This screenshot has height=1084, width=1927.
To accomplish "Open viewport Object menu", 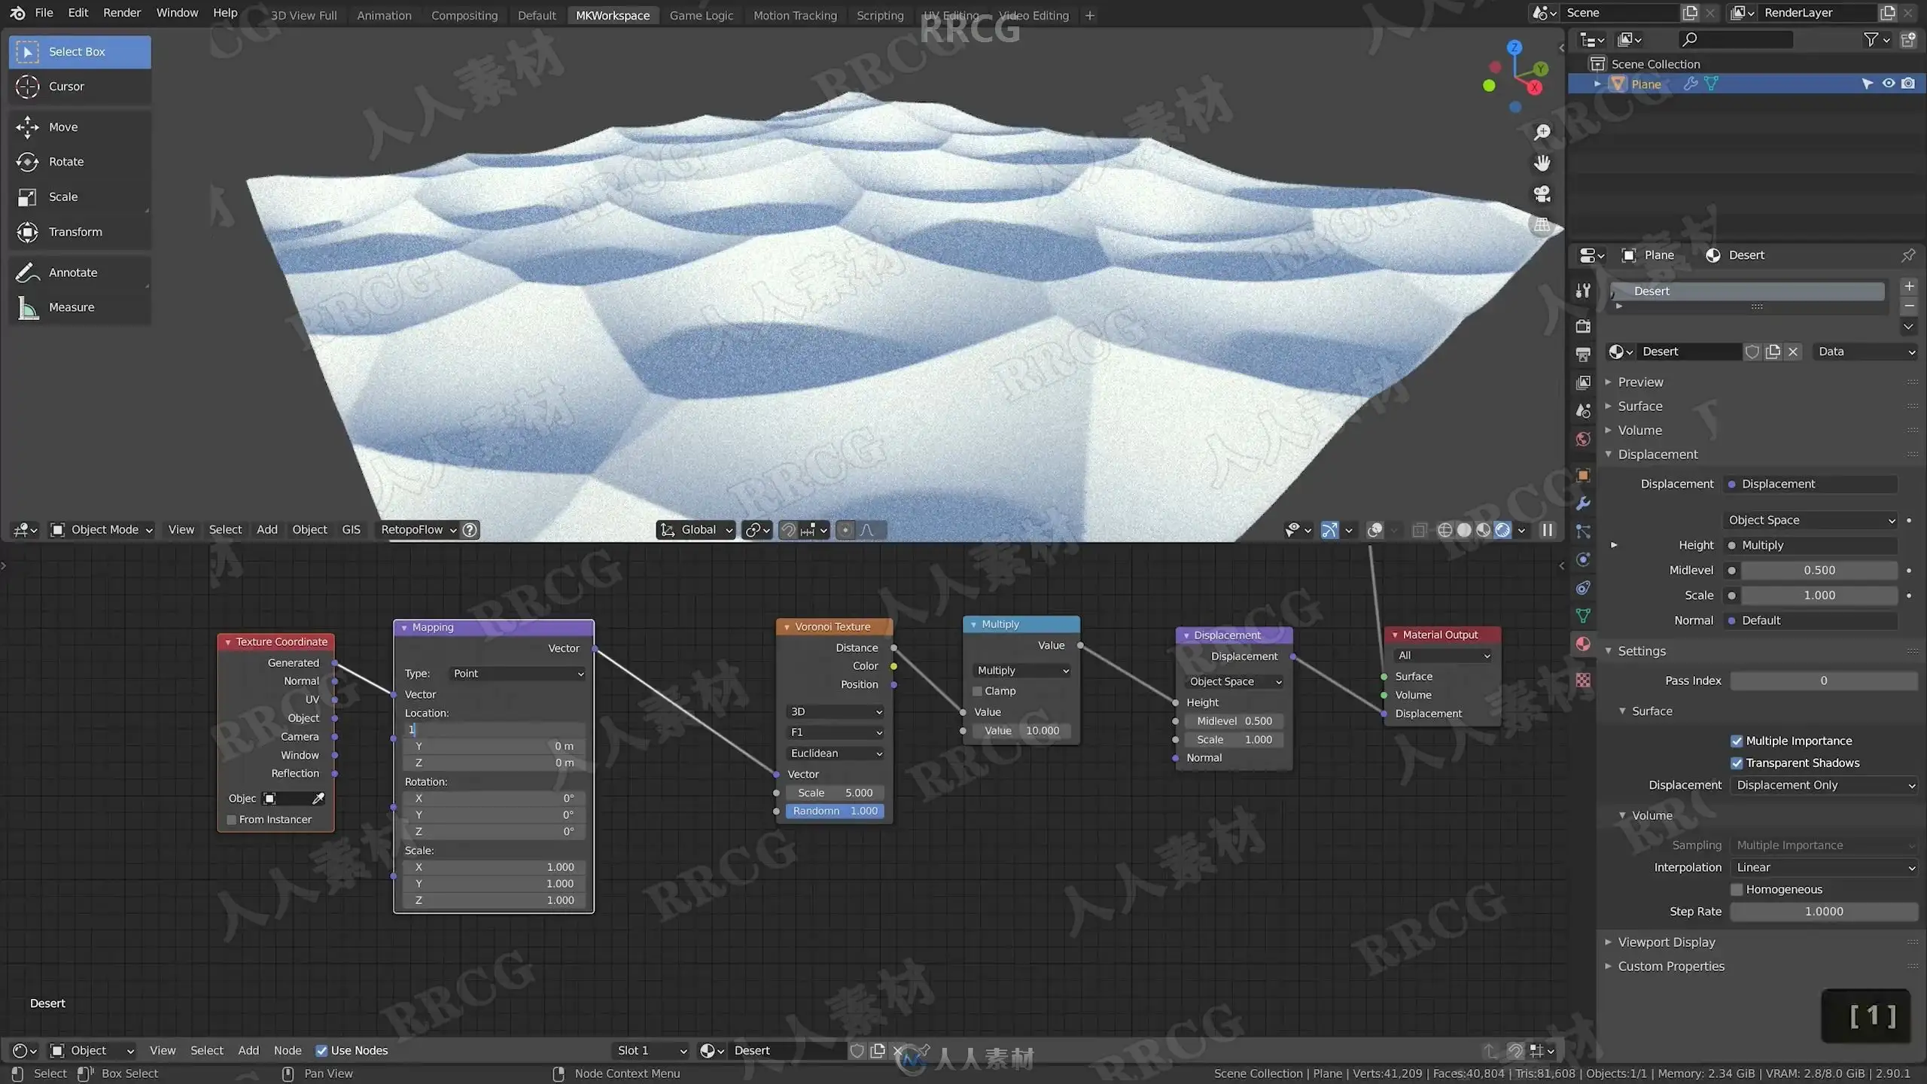I will tap(309, 529).
